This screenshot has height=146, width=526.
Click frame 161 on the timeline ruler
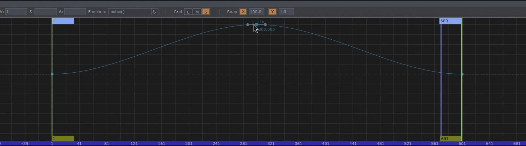coord(161,144)
